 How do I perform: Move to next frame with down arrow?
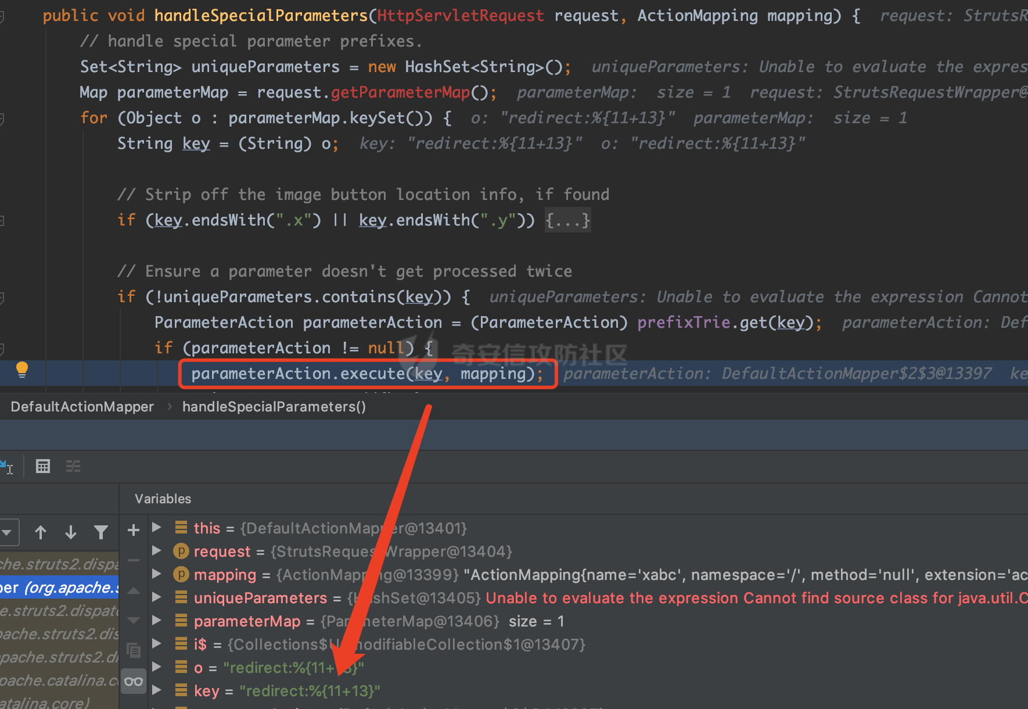coord(71,532)
